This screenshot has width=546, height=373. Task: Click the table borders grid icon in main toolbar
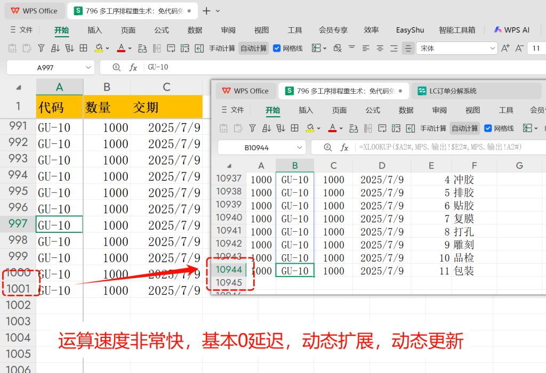pos(84,48)
